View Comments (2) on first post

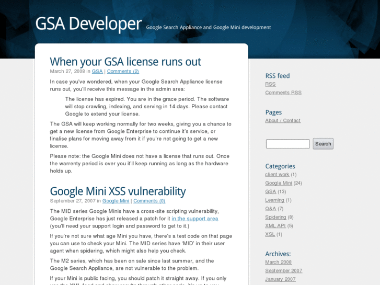[123, 71]
